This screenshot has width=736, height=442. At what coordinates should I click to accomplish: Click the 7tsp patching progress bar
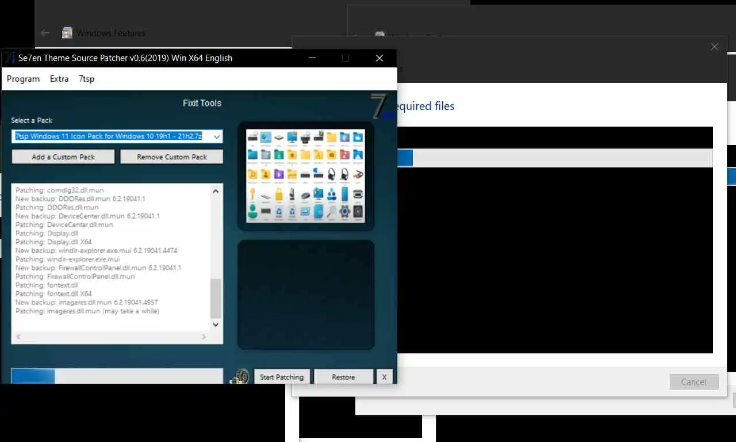pos(117,376)
